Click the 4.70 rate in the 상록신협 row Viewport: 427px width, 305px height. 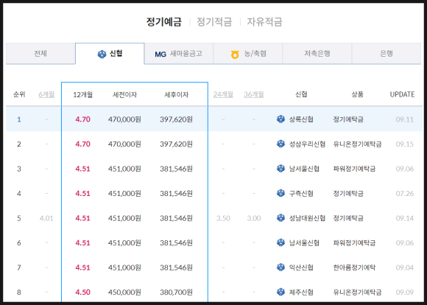82,119
